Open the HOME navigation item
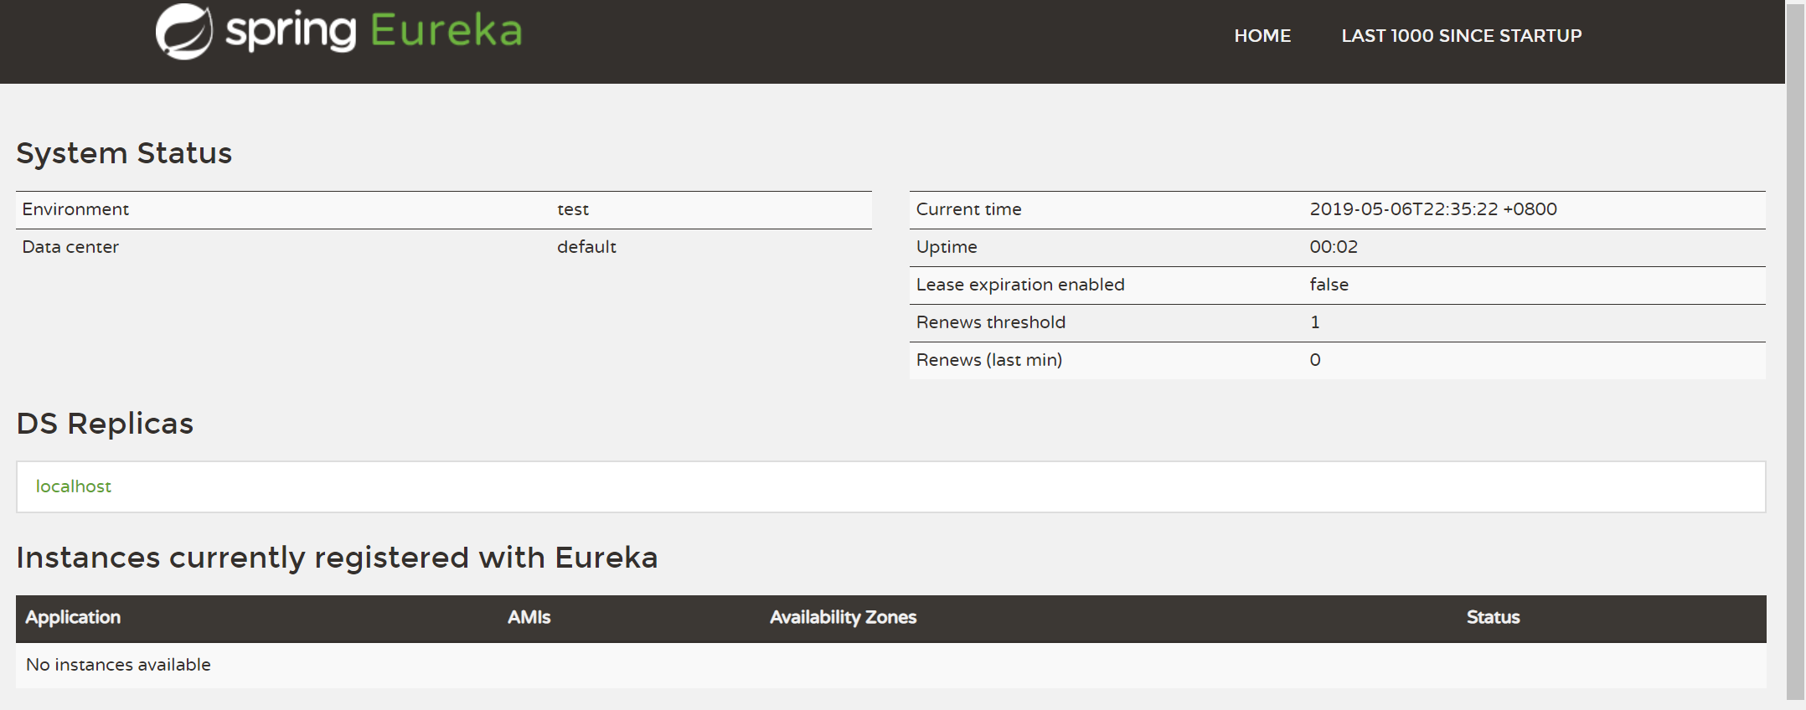The width and height of the screenshot is (1806, 710). 1262,36
